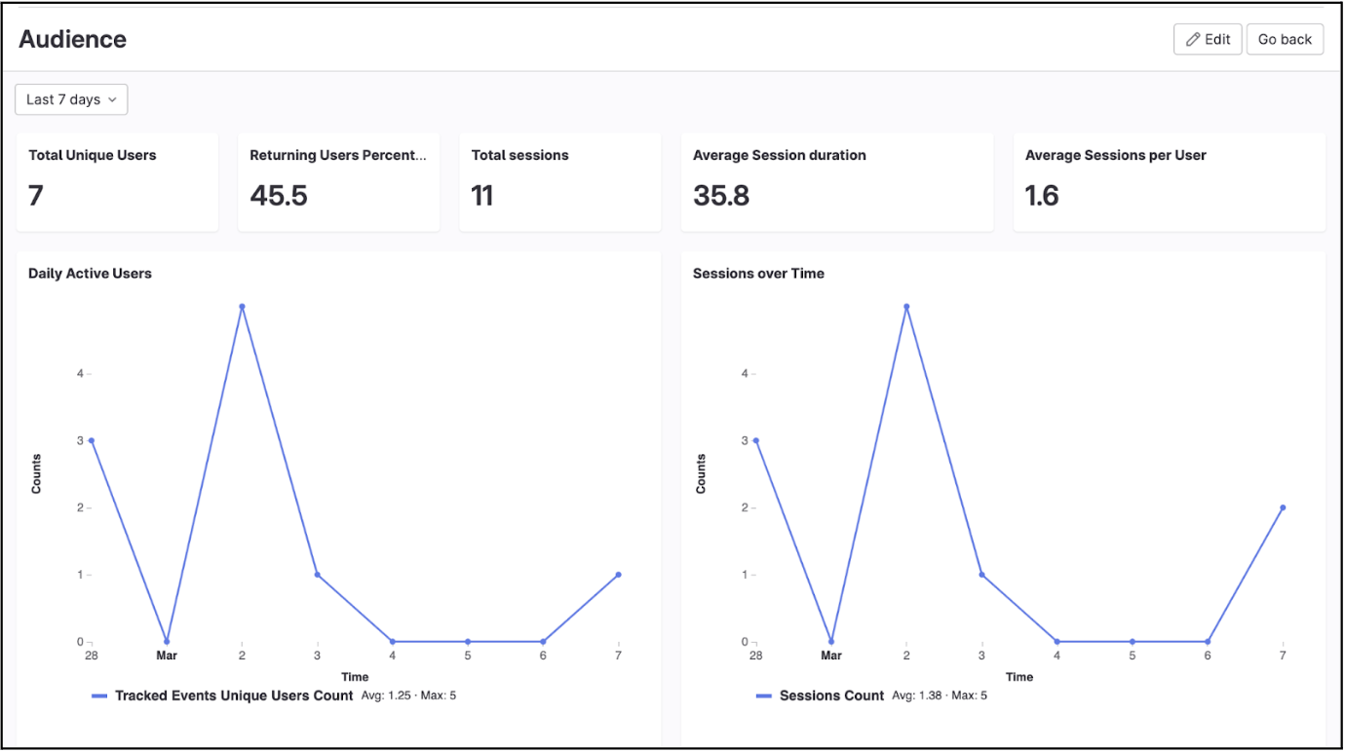Click the pencil icon on the Edit button

(1192, 39)
